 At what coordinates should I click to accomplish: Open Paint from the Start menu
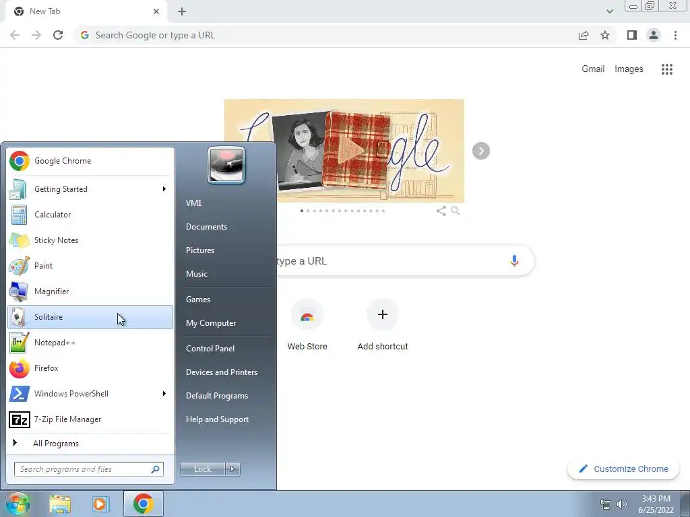point(90,265)
